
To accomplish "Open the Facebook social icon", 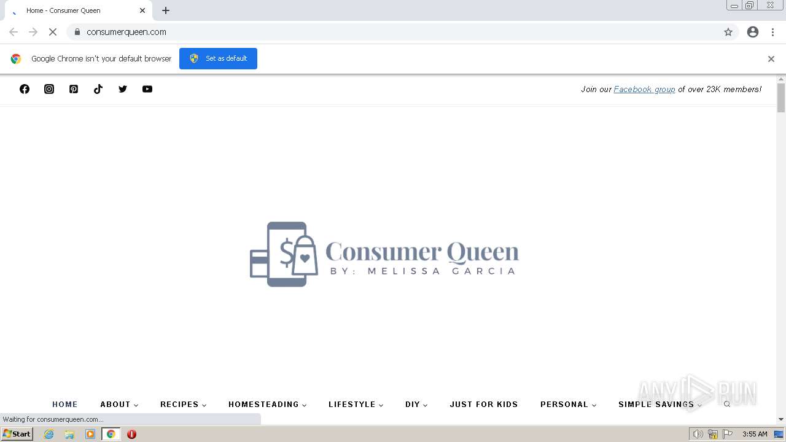I will 25,89.
